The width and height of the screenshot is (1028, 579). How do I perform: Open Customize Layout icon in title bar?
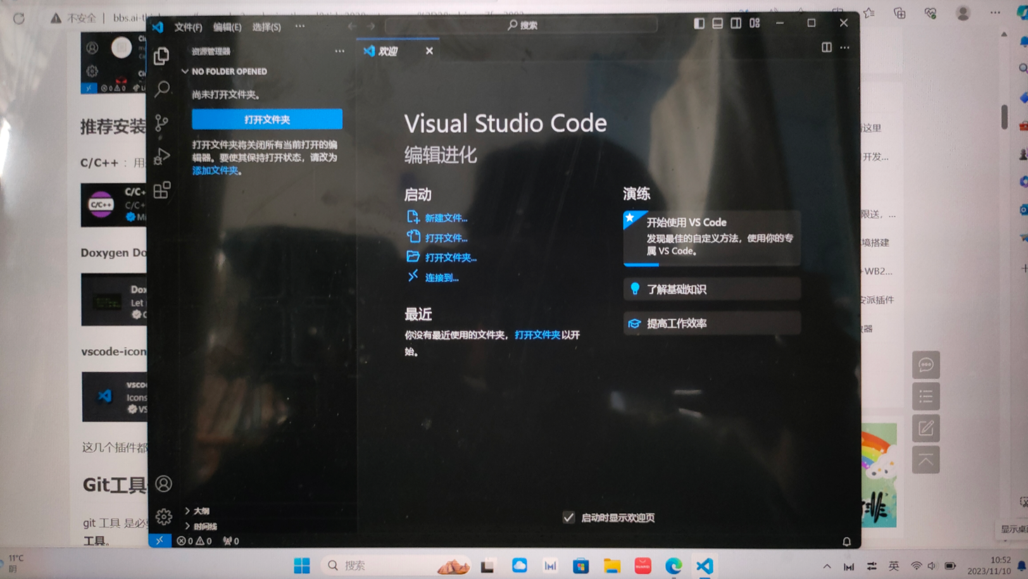pos(755,23)
